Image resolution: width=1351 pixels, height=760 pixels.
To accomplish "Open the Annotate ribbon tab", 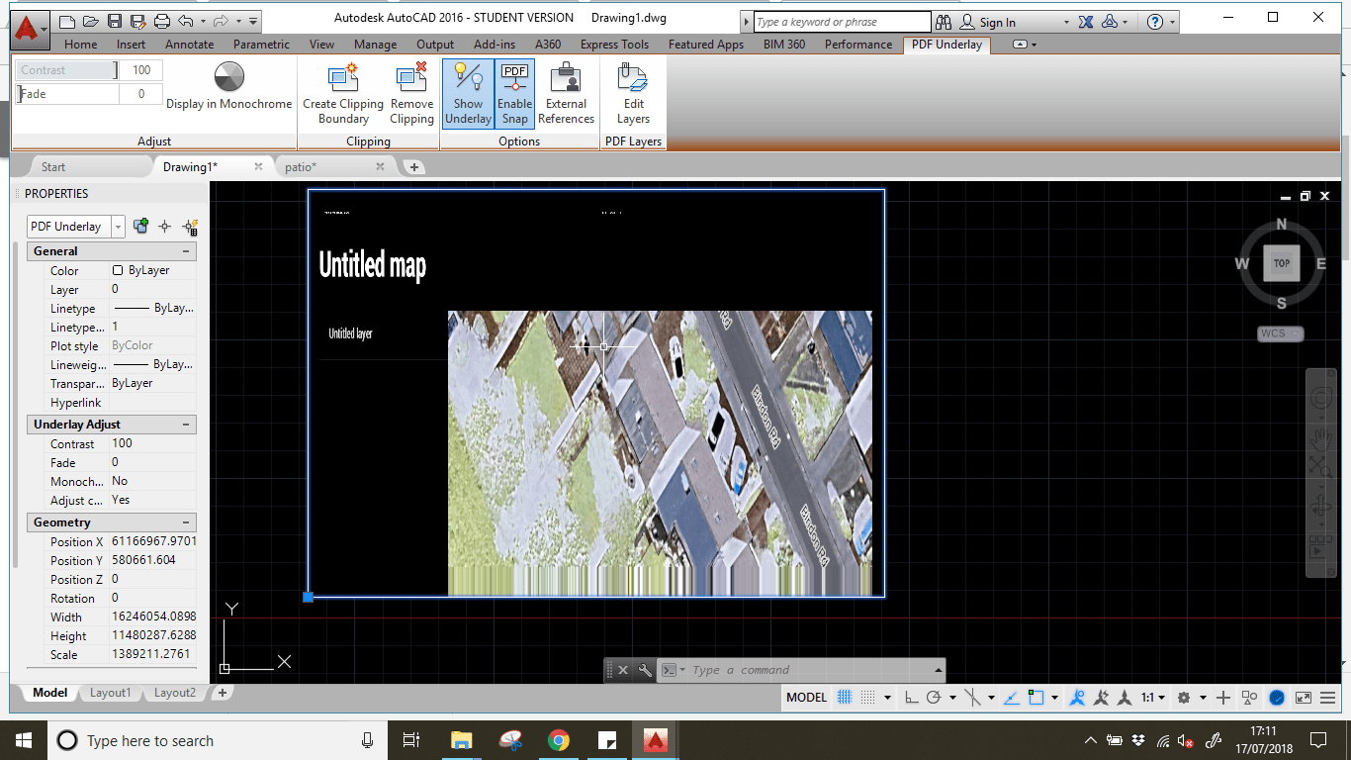I will coord(189,45).
